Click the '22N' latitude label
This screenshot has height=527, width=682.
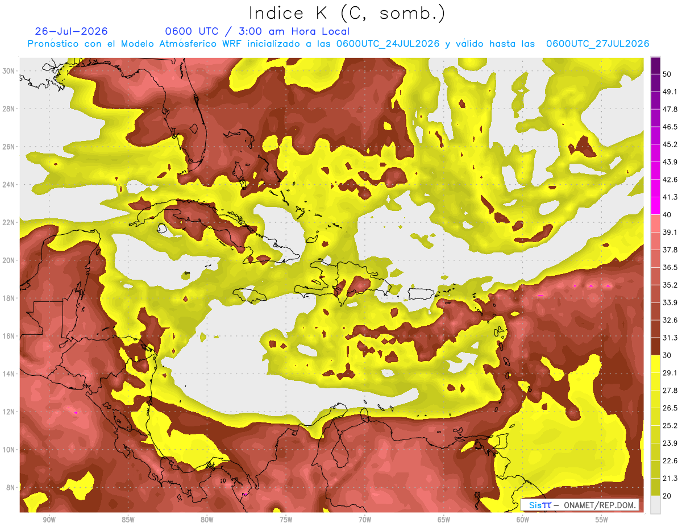click(9, 222)
